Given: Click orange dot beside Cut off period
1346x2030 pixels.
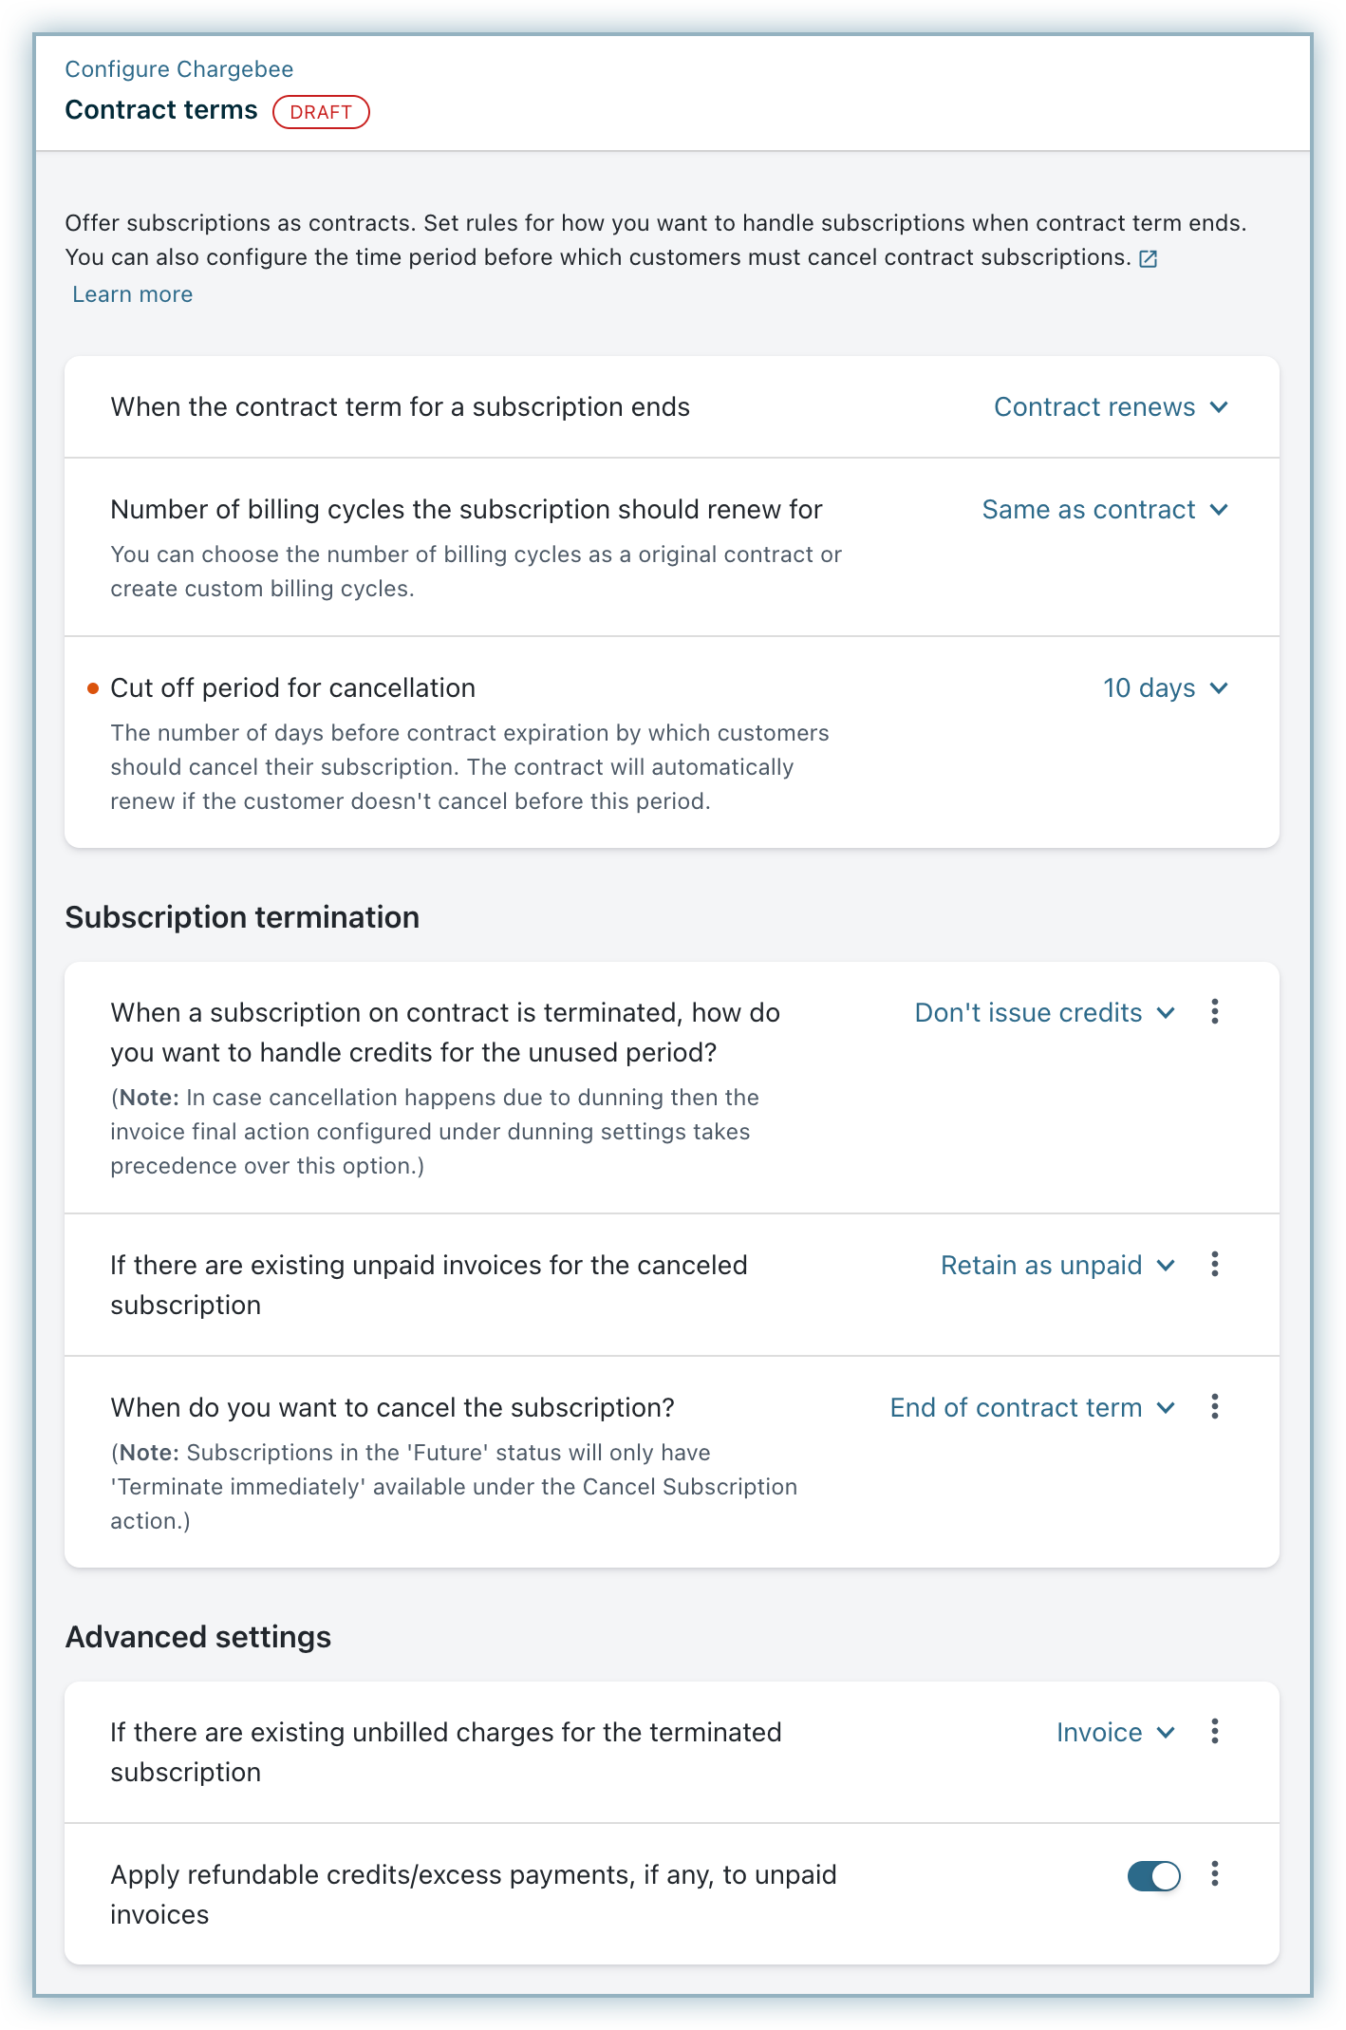Looking at the screenshot, I should pyautogui.click(x=93, y=688).
